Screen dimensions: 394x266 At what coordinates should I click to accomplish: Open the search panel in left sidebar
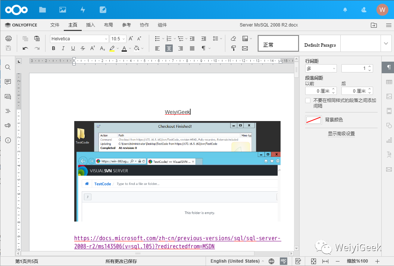tap(8, 67)
